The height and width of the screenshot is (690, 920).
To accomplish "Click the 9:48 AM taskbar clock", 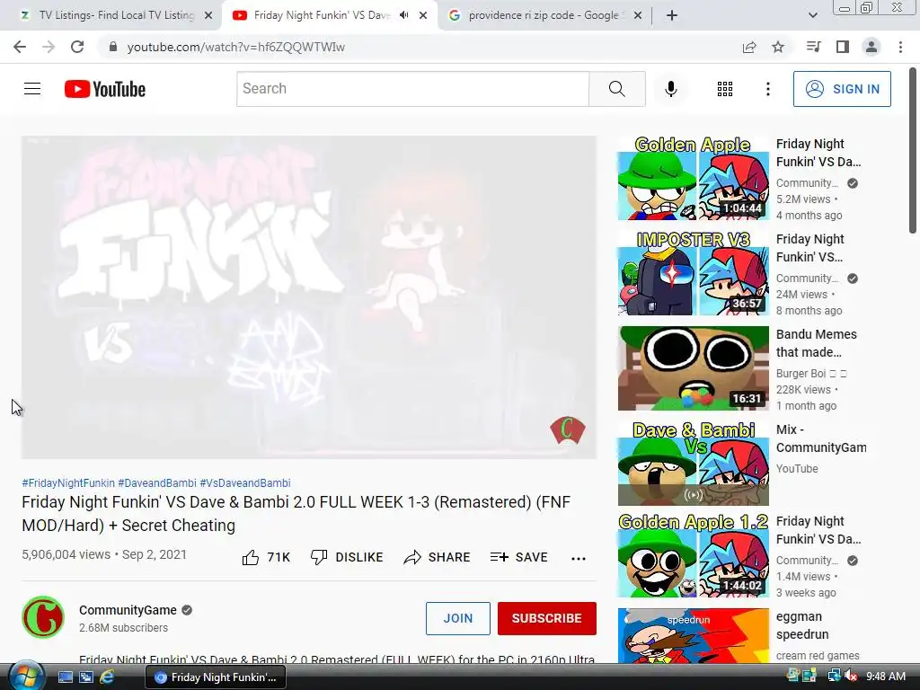I will pos(885,677).
